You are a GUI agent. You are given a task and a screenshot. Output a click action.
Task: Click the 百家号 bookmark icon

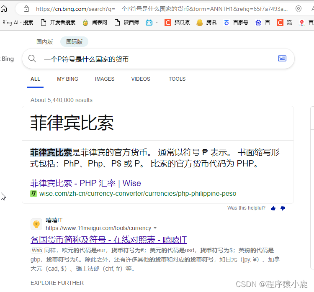(226, 23)
